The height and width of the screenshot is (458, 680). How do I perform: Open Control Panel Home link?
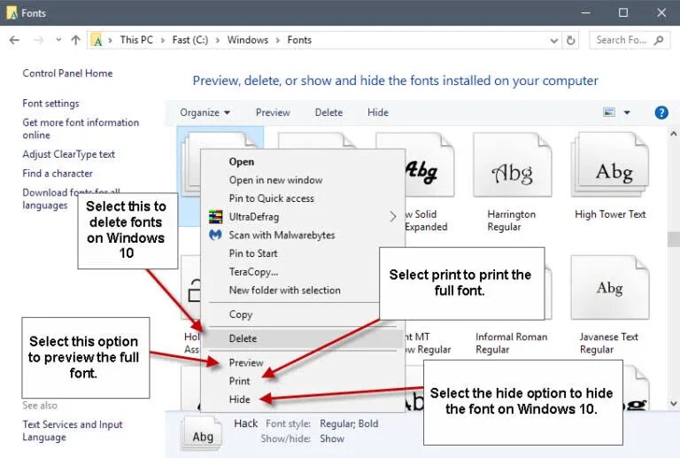(67, 74)
